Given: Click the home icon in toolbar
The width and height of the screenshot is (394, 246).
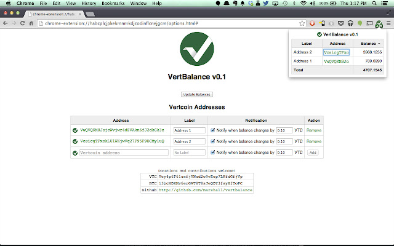Looking at the screenshot, I should click(31, 23).
